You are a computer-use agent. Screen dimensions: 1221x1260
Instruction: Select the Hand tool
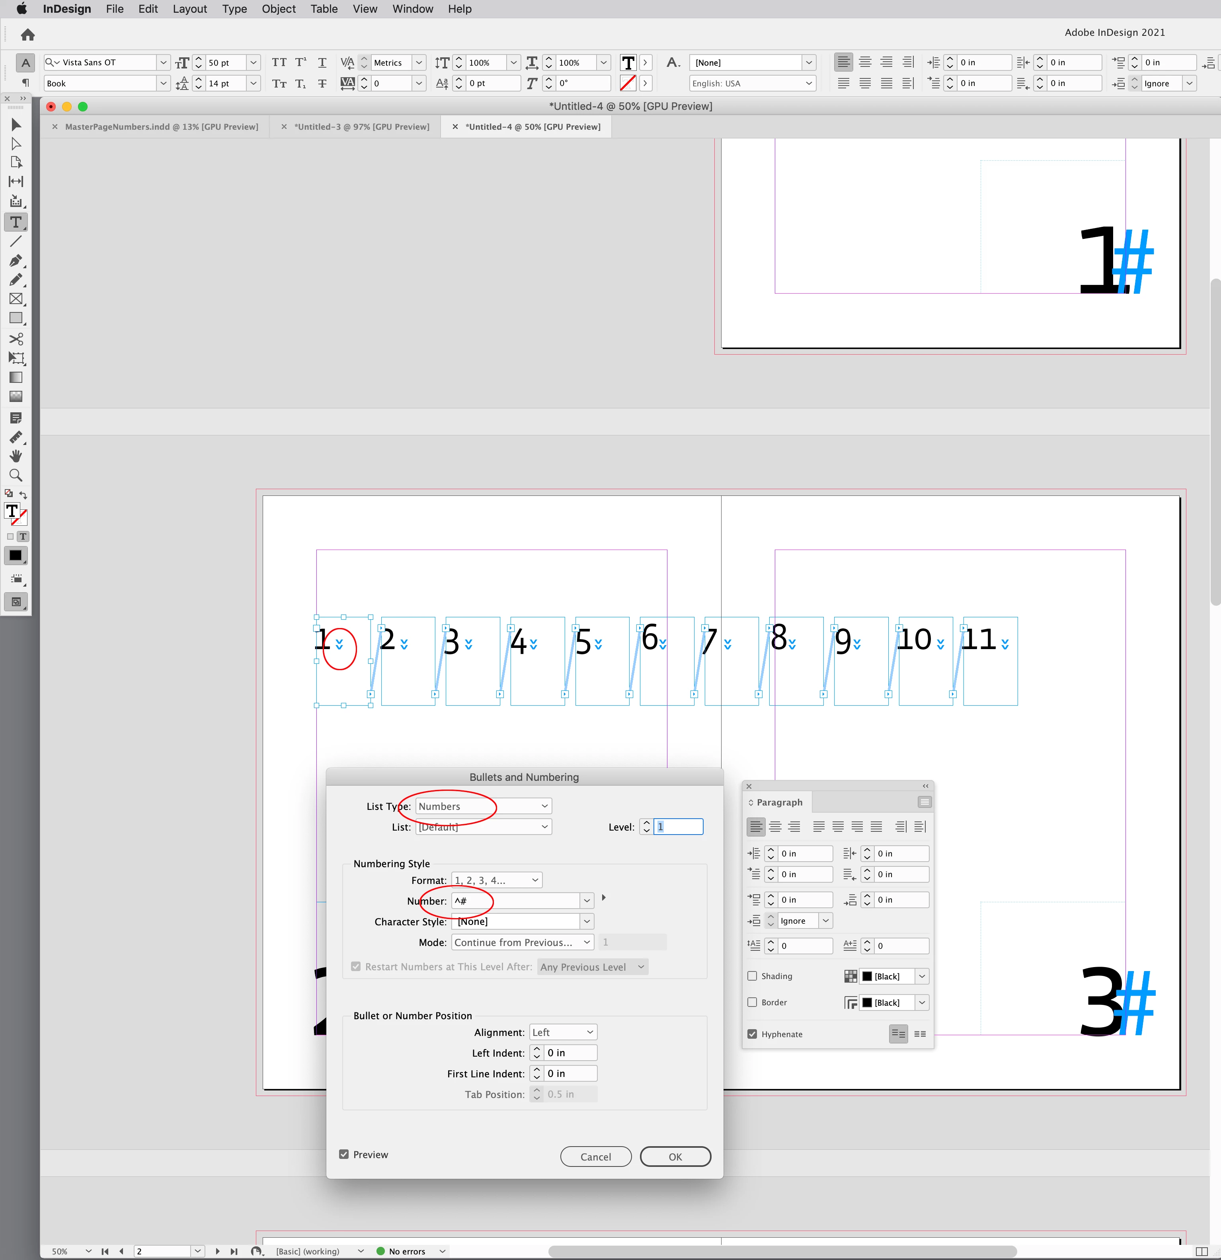16,456
